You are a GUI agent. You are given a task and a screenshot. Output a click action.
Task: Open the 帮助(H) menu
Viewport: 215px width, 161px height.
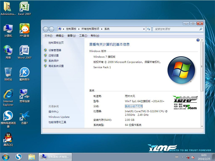point(95,36)
